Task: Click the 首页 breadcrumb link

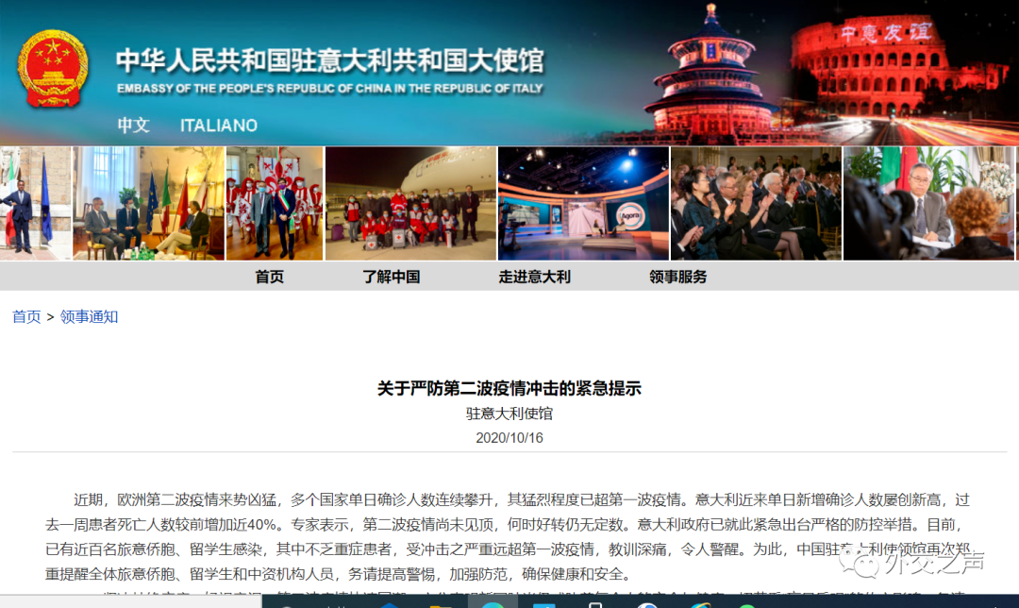Action: pos(26,317)
